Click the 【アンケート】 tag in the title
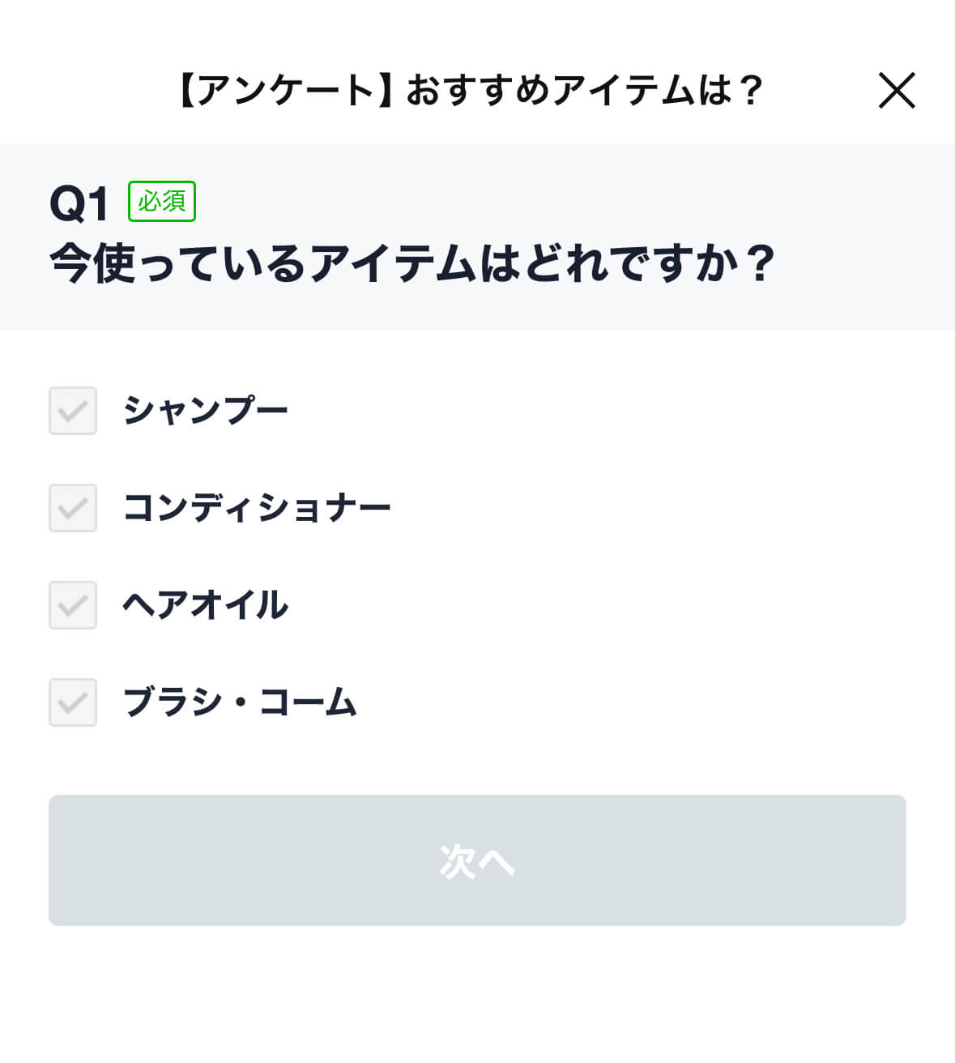Screen dimensions: 955x1063 285,90
